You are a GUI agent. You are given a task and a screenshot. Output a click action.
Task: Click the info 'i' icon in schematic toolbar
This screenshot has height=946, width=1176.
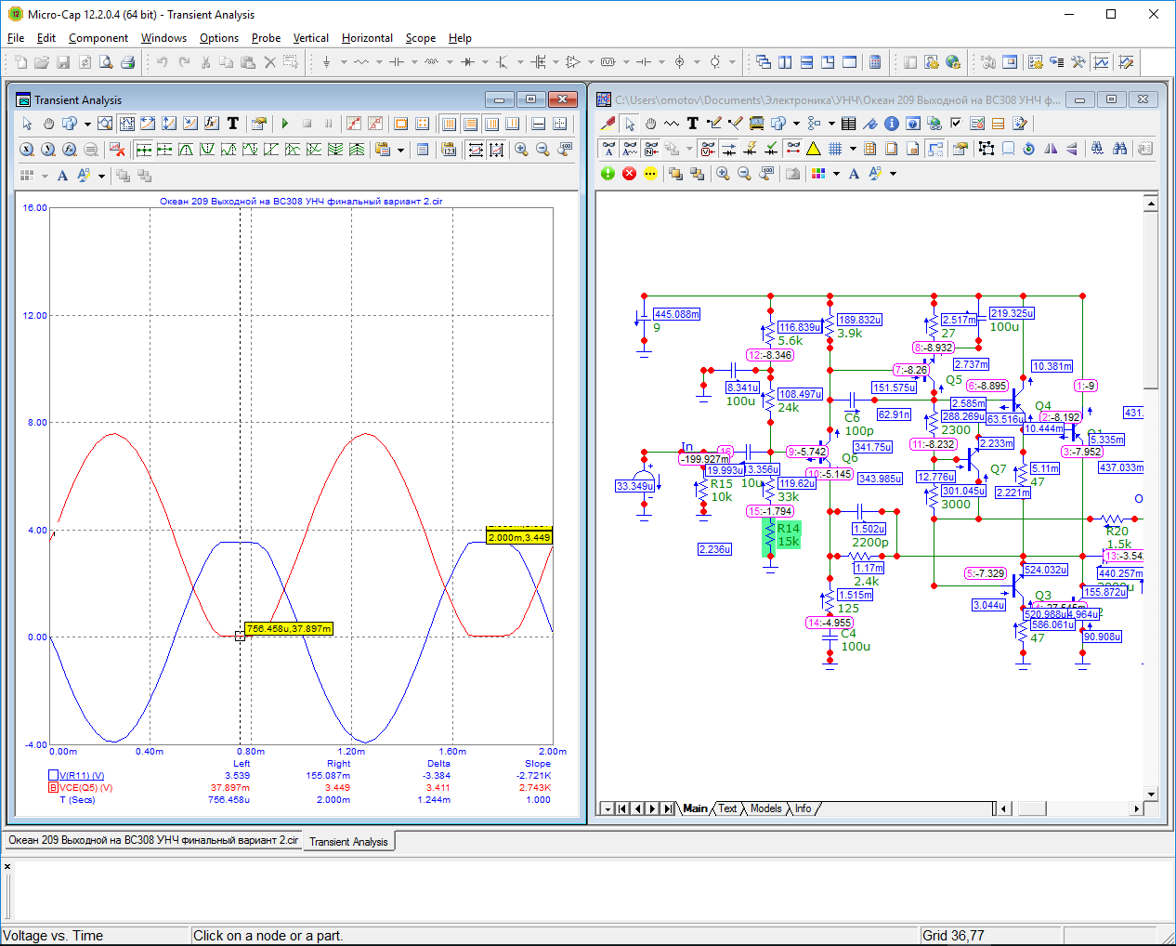click(x=891, y=123)
